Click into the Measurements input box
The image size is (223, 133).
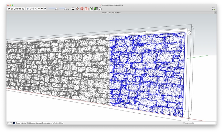[x=205, y=123]
